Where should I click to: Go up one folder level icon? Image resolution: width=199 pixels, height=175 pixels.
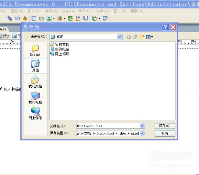click(135, 37)
